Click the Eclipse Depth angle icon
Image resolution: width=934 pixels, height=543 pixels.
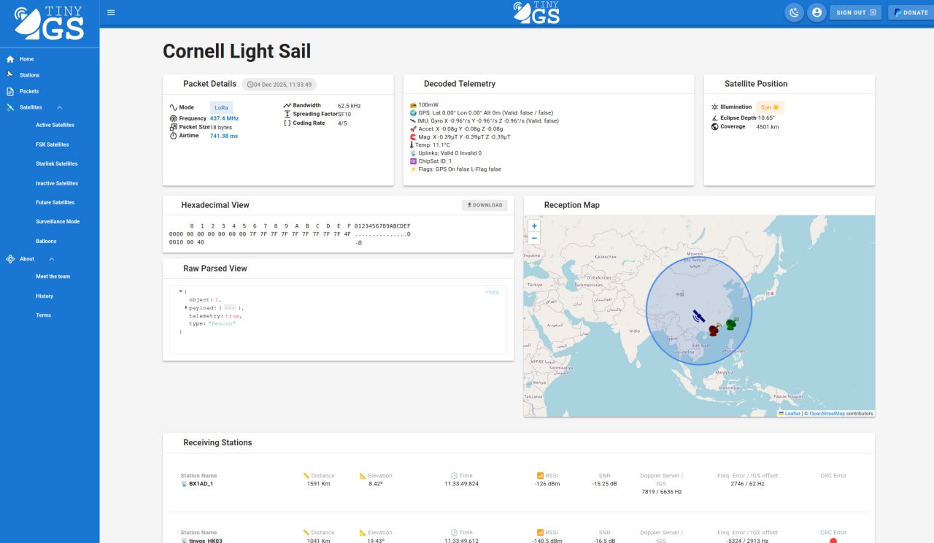pyautogui.click(x=715, y=118)
